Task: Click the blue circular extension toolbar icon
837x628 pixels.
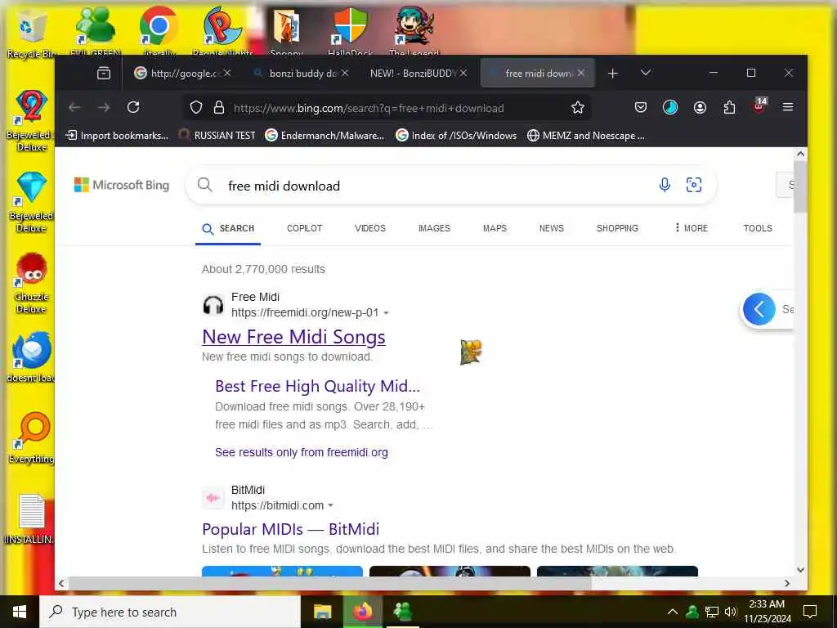Action: pyautogui.click(x=670, y=107)
